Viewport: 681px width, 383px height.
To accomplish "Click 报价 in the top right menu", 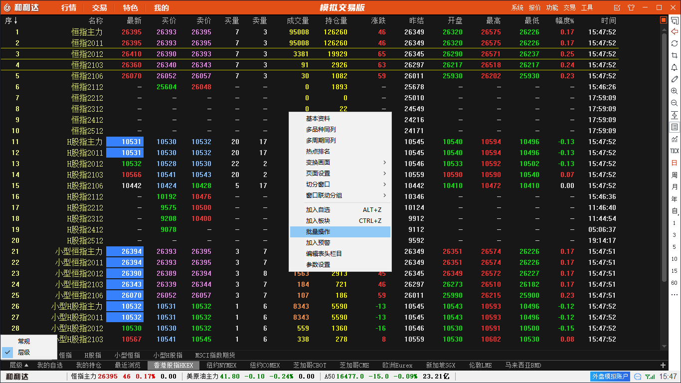I will click(535, 7).
